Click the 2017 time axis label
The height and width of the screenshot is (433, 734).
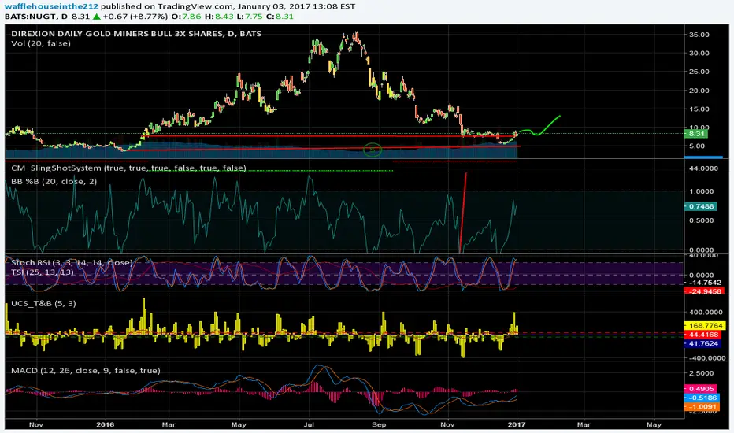(517, 424)
